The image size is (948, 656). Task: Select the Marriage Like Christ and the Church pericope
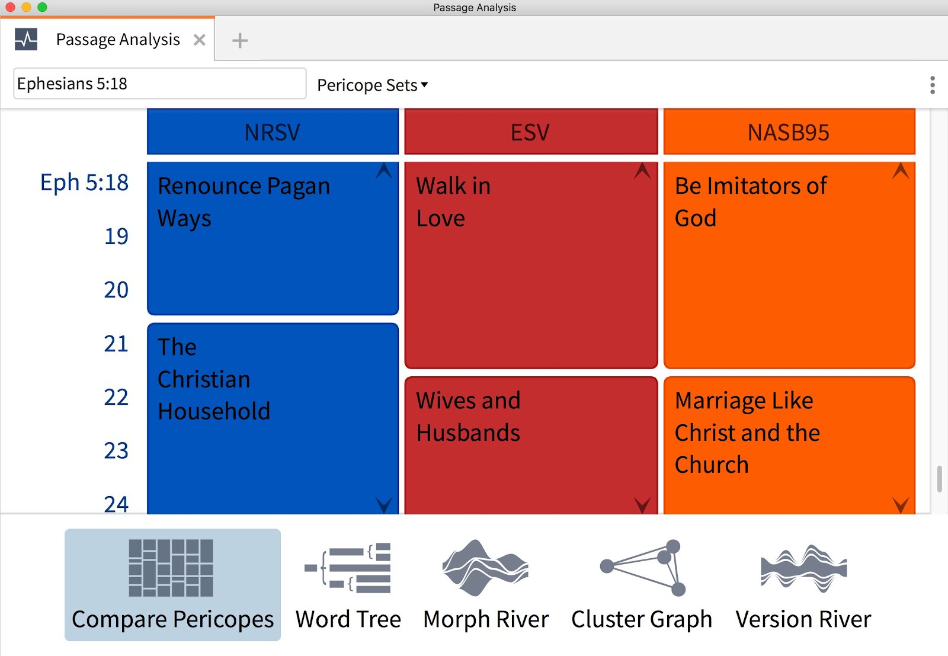click(789, 439)
